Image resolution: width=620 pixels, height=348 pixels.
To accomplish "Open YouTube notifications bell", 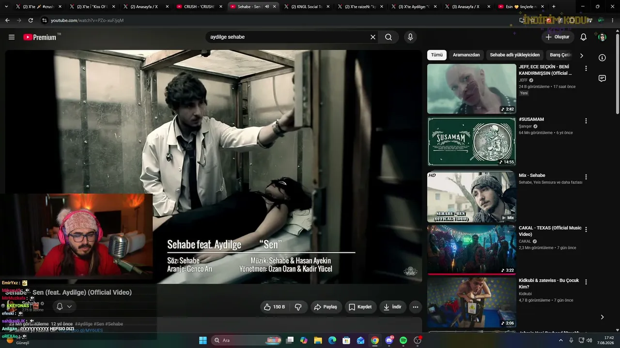I will pos(584,37).
